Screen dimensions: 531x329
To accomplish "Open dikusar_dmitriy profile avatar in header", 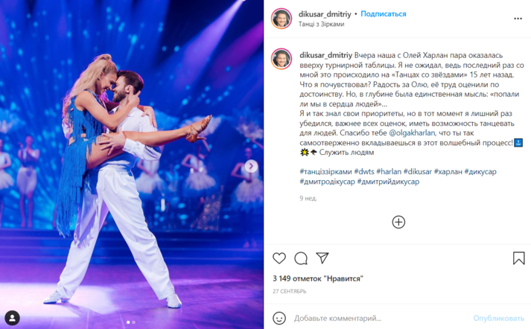I will (282, 19).
